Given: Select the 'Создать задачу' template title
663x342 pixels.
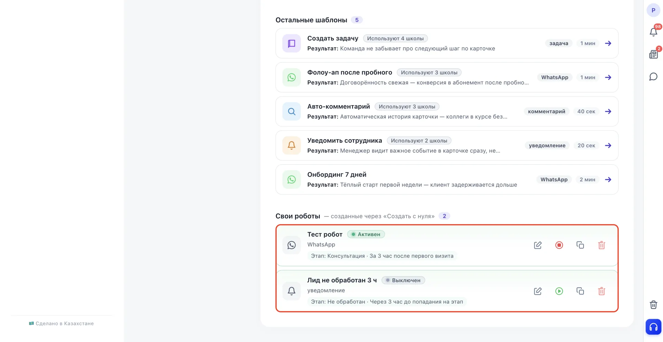Looking at the screenshot, I should click(x=333, y=39).
